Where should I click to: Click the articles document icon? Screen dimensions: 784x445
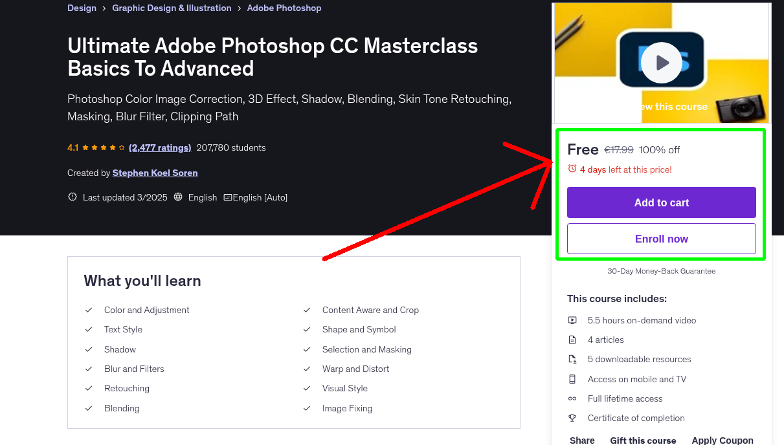(x=572, y=340)
